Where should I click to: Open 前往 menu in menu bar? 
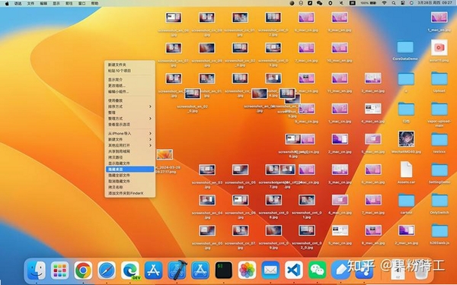pyautogui.click(x=69, y=3)
